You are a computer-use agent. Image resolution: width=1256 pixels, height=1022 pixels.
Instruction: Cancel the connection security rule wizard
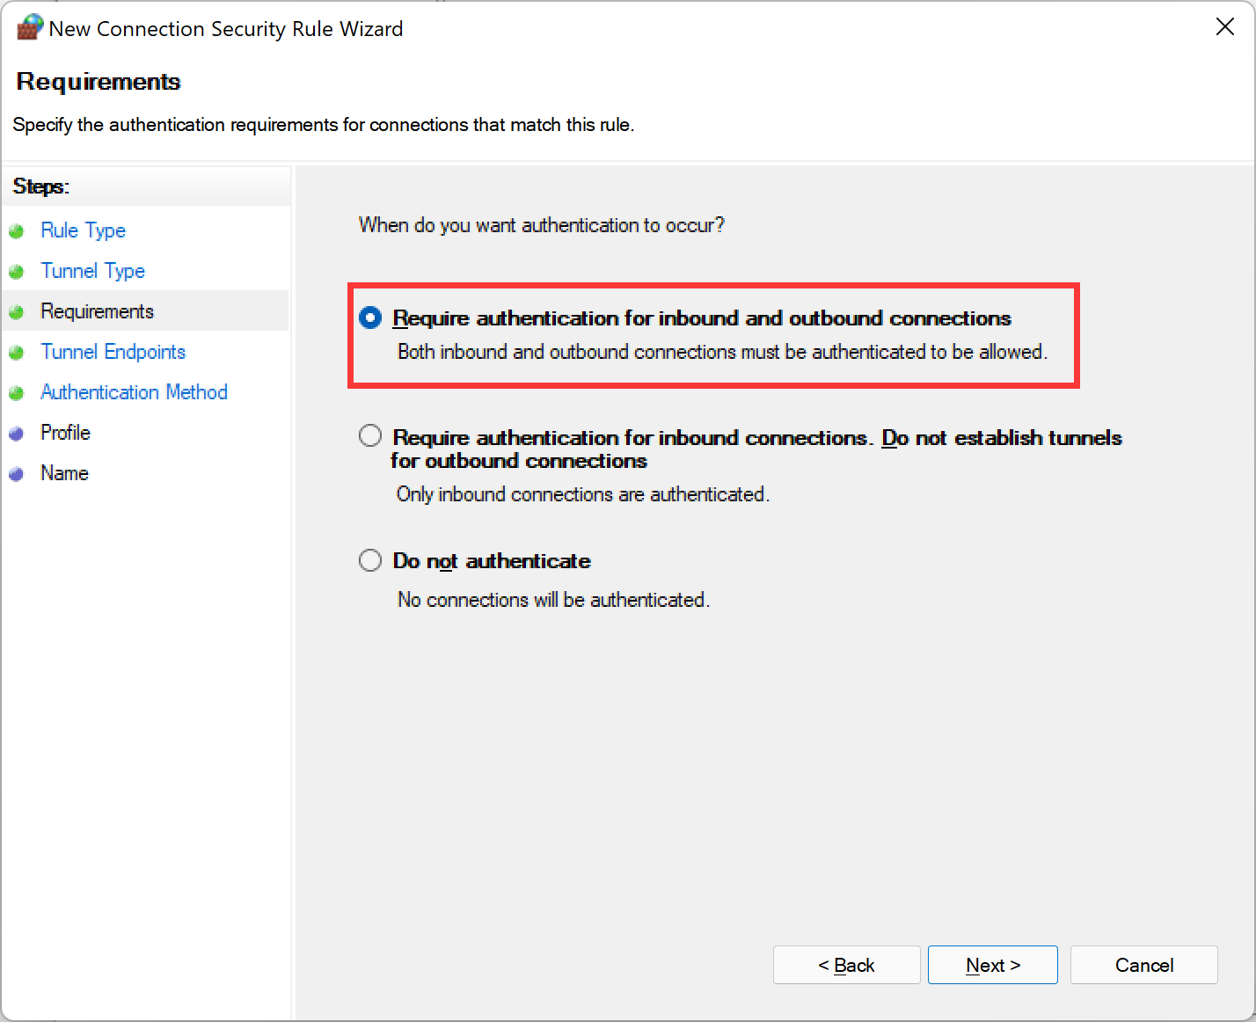pyautogui.click(x=1143, y=965)
